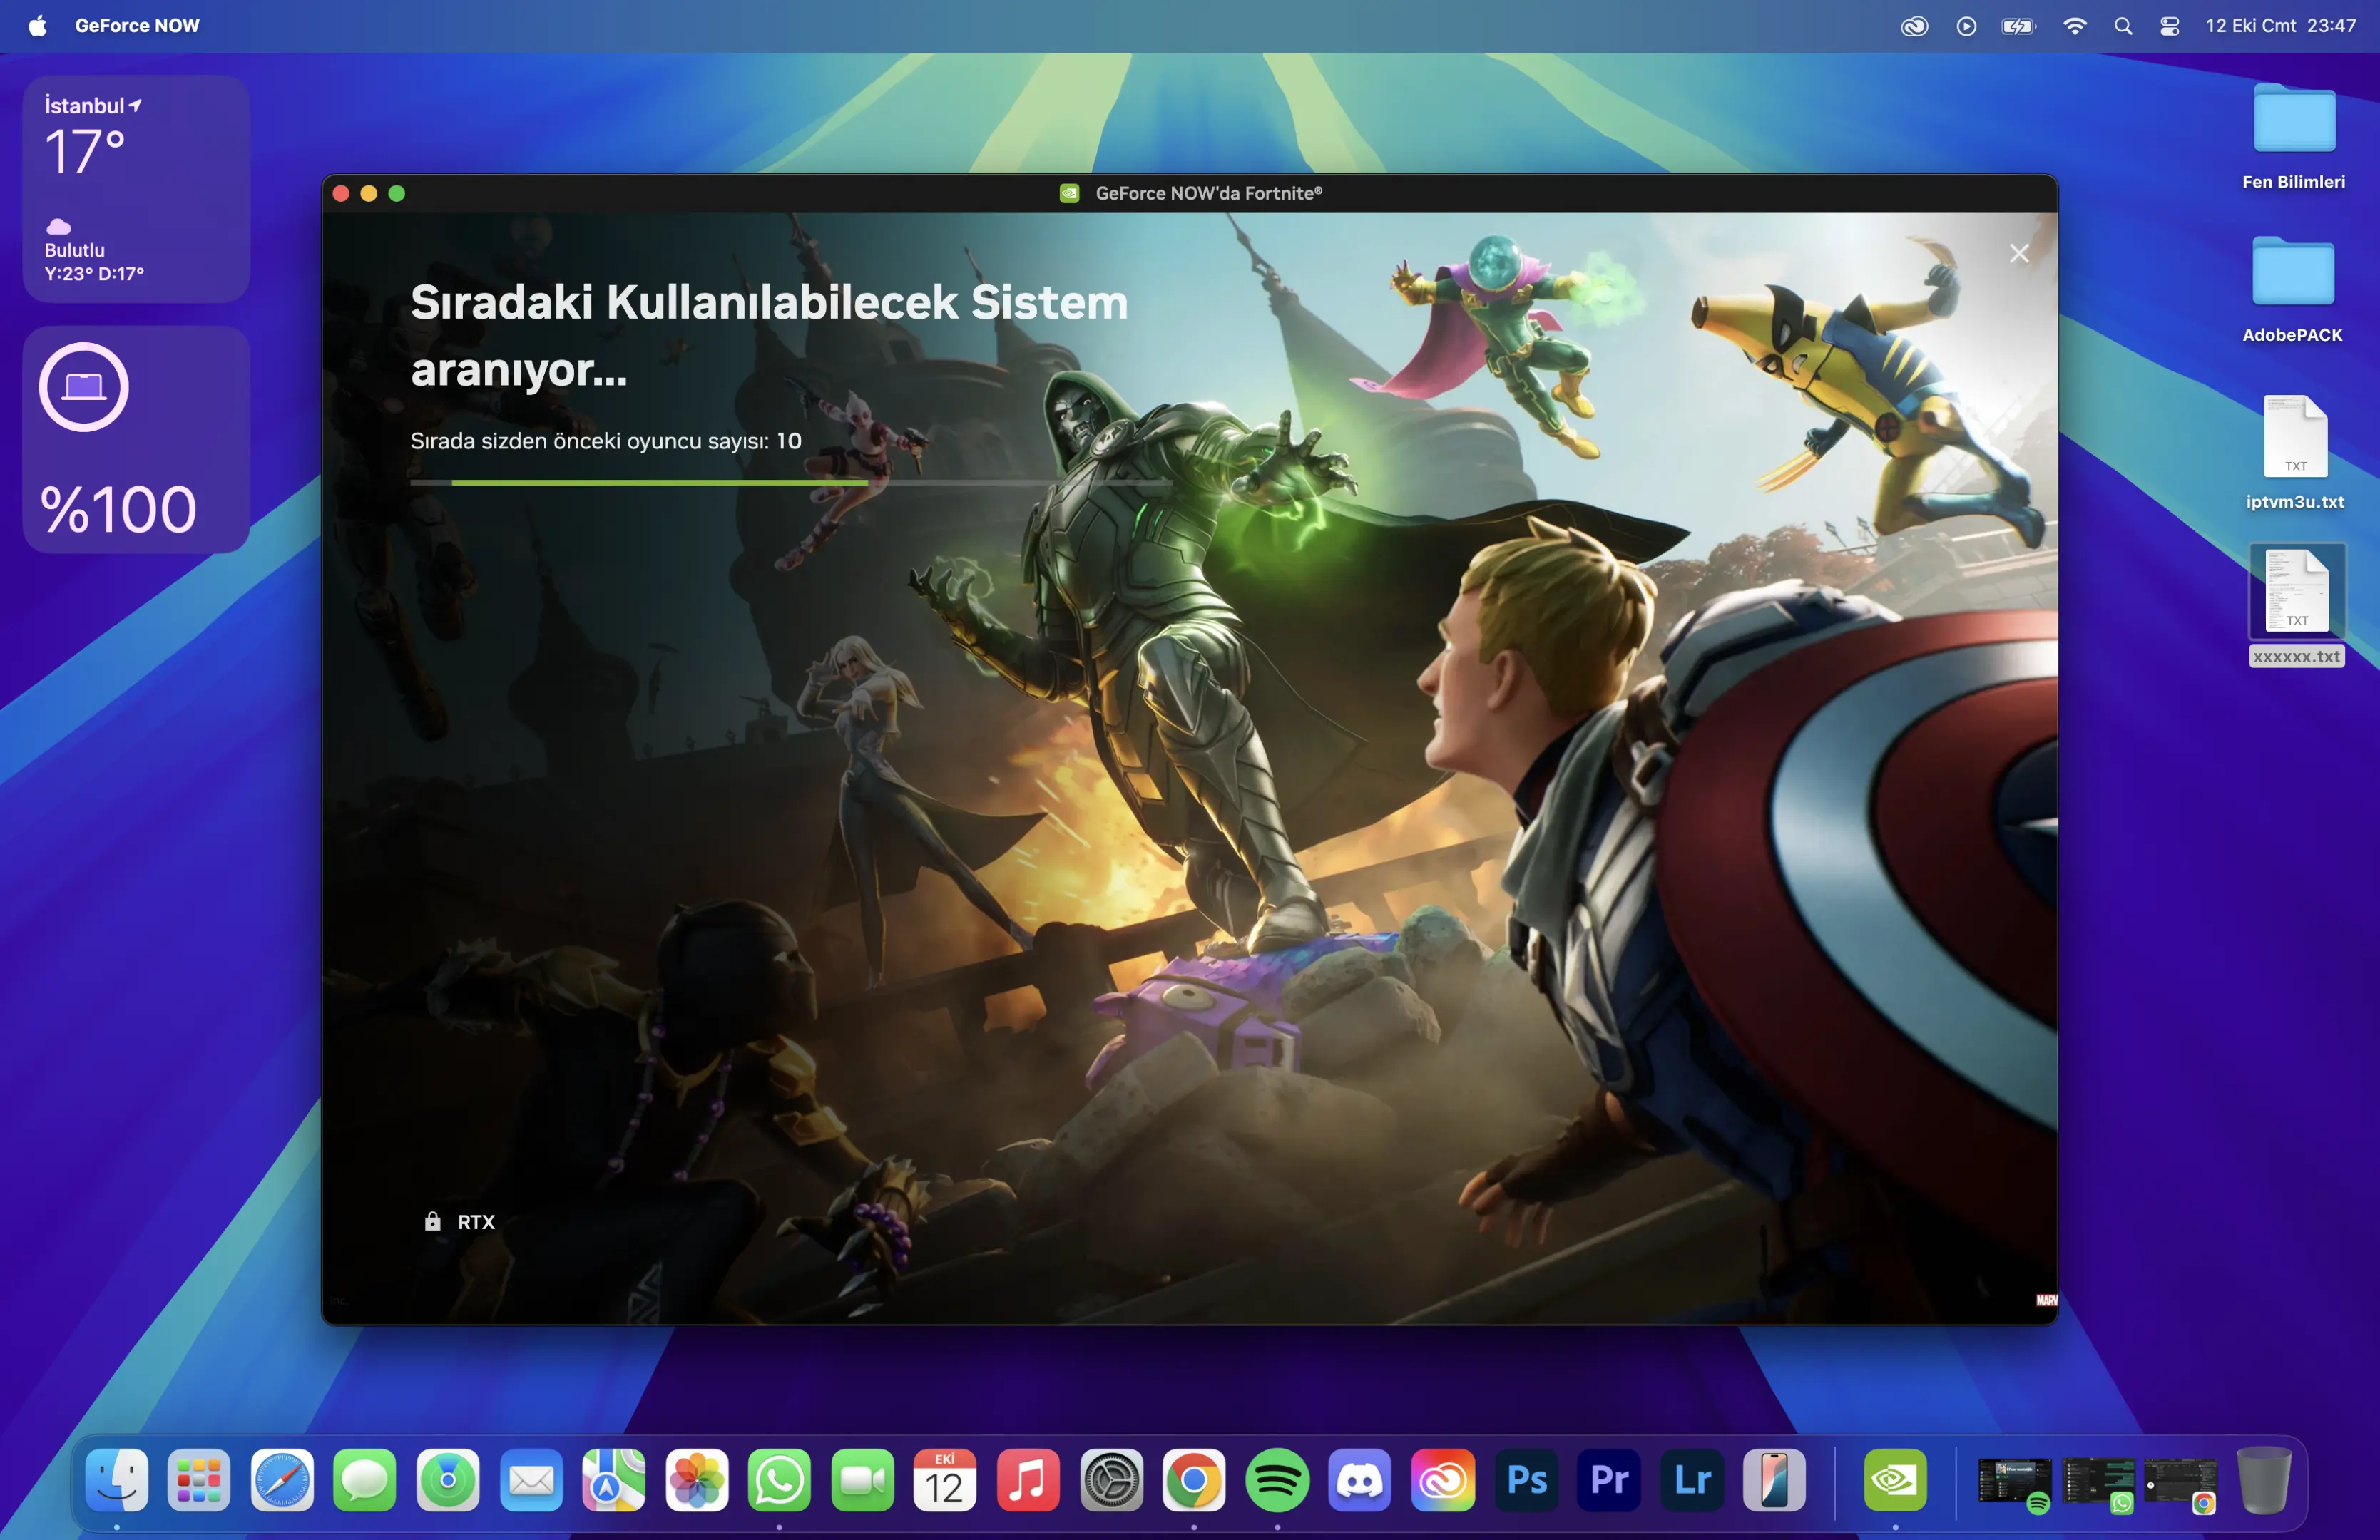Viewport: 2380px width, 1540px height.
Task: Click the queue progress bar
Action: (790, 483)
